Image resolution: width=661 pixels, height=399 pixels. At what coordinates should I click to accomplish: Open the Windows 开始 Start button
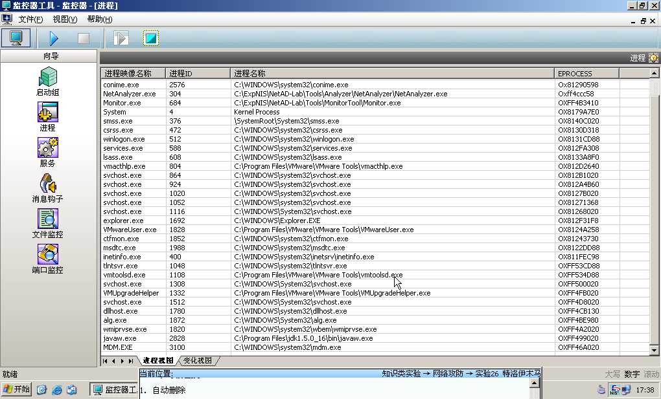[16, 389]
